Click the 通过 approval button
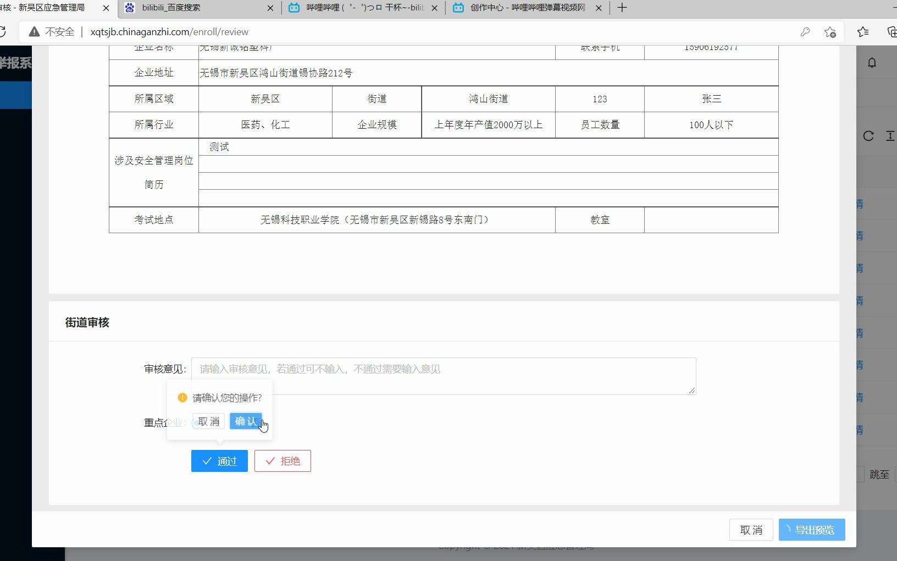 [x=219, y=461]
